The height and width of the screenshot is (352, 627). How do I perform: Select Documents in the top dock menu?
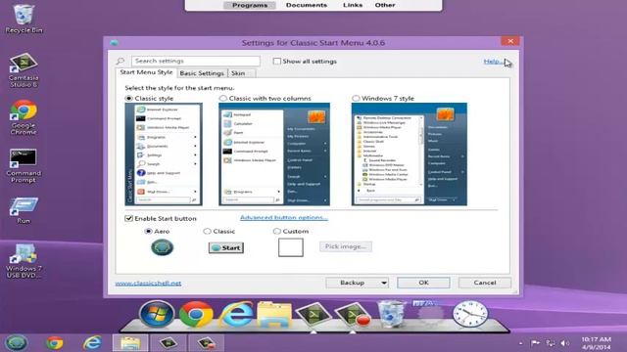point(307,5)
